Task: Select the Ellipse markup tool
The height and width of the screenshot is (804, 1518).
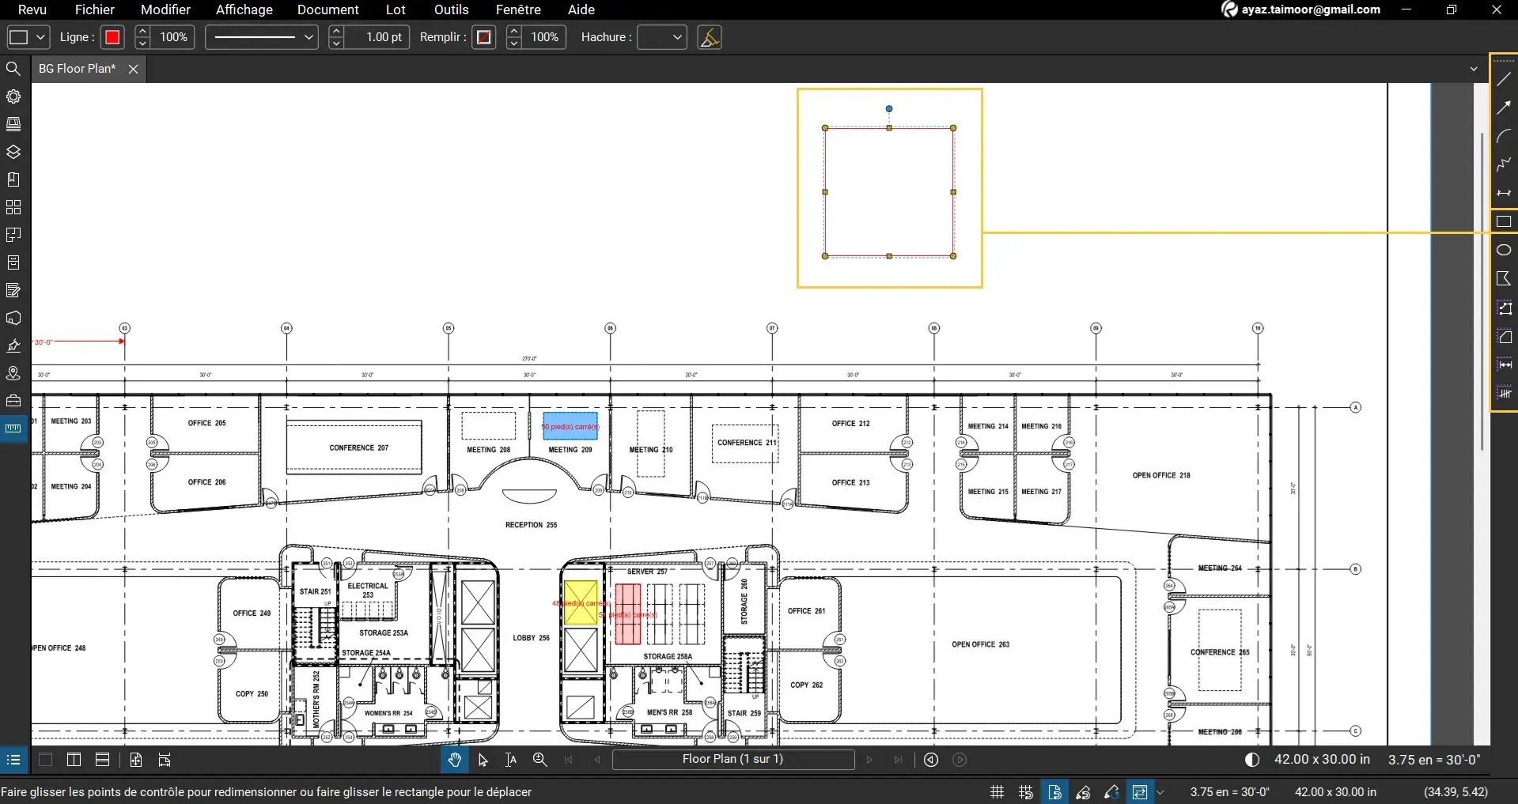Action: [1504, 250]
